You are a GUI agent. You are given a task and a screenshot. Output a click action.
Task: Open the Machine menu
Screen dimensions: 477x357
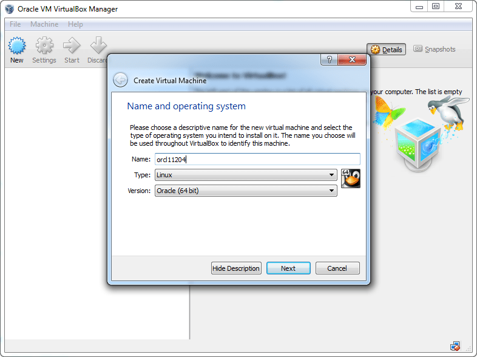point(44,24)
